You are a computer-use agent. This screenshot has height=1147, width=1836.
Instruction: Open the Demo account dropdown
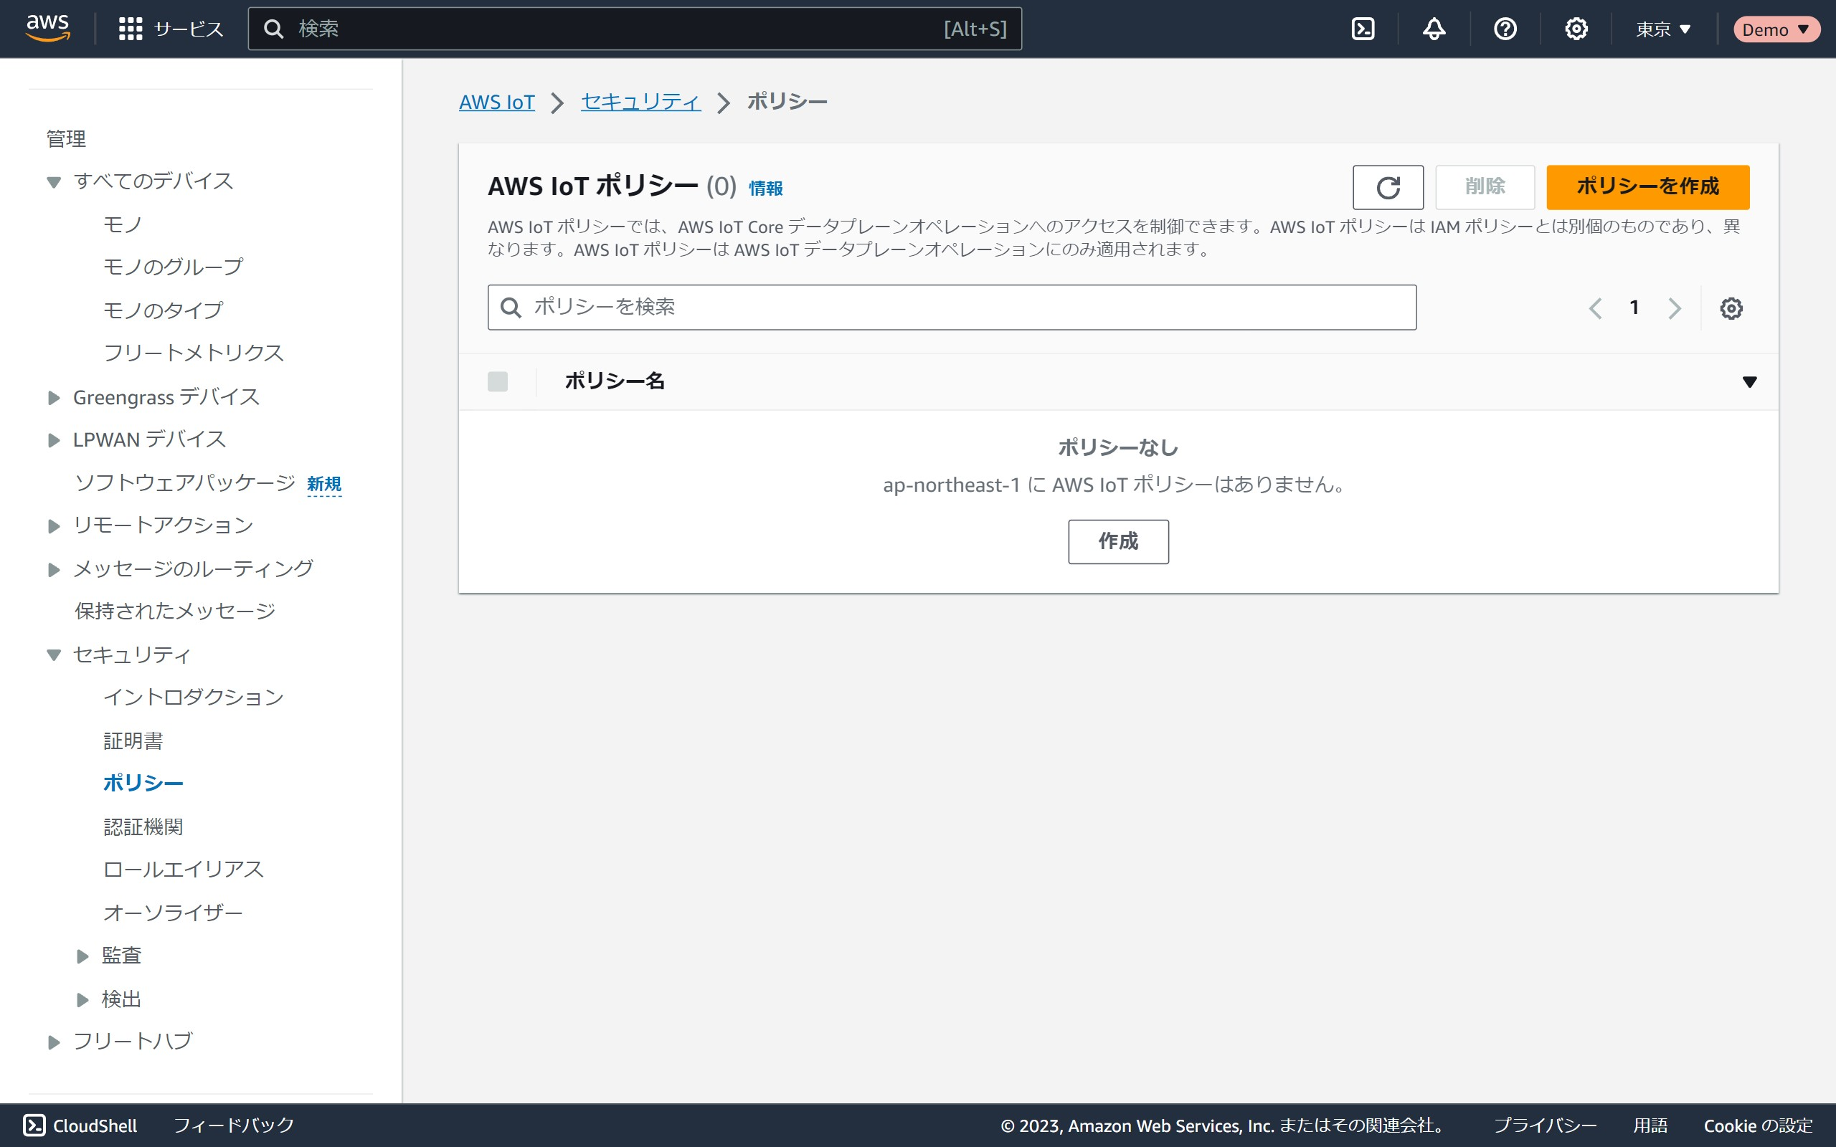point(1774,29)
